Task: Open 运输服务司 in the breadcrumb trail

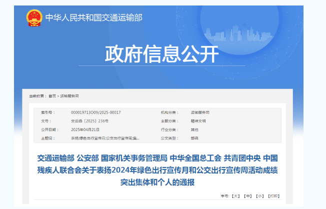Action: pos(69,95)
